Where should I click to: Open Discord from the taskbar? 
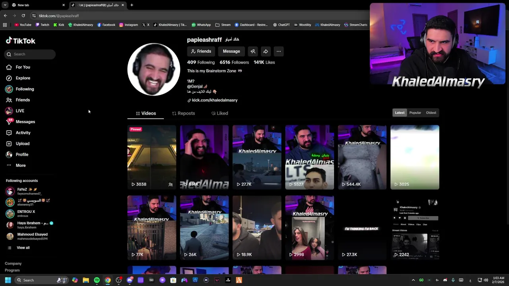tap(130, 280)
